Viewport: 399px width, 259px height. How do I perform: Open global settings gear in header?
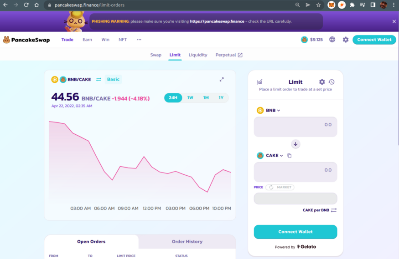pos(345,40)
